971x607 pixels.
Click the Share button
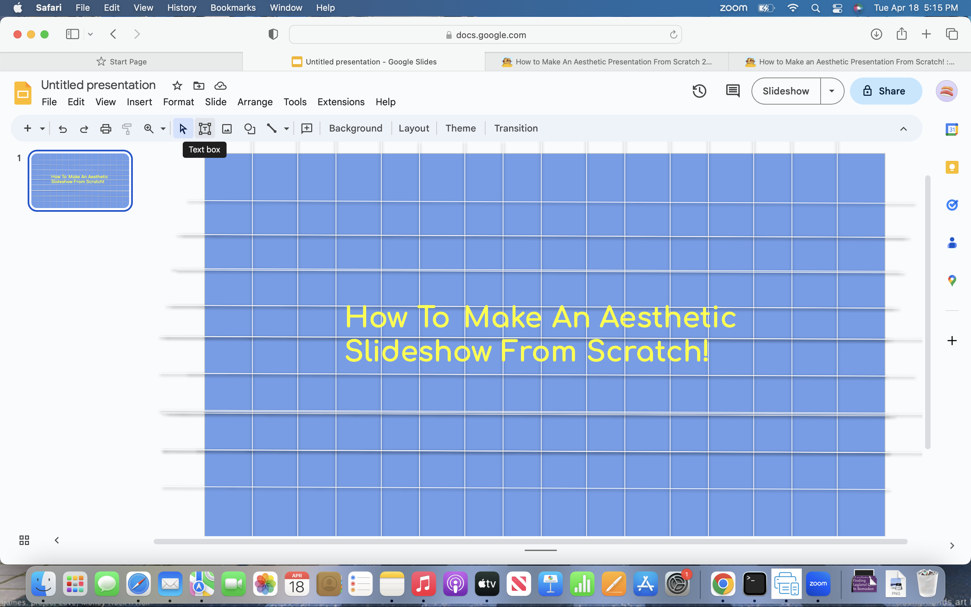point(884,91)
